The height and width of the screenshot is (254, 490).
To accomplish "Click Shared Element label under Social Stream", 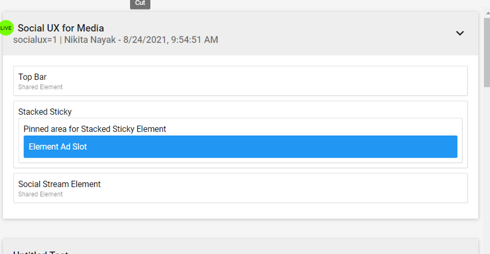I will tap(40, 195).
